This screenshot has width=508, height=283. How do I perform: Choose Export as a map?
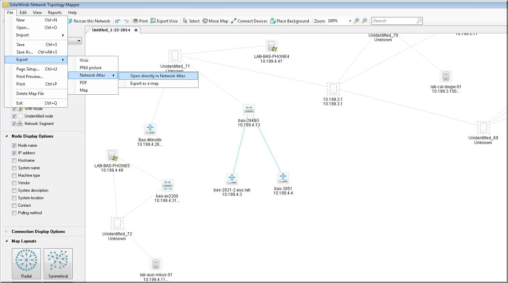point(158,83)
